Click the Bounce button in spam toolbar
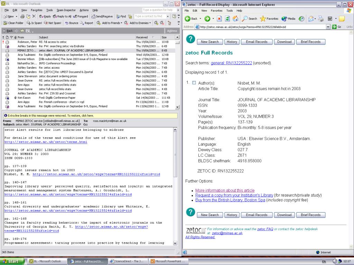Image resolution: width=354 pixels, height=265 pixels. pyautogui.click(x=72, y=23)
